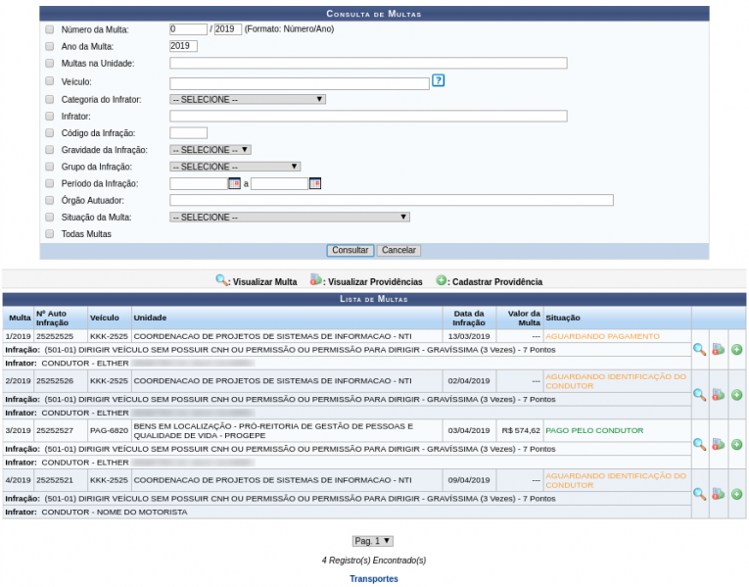The width and height of the screenshot is (749, 587).
Task: Register providência for fine 3/2019
Action: pyautogui.click(x=736, y=445)
